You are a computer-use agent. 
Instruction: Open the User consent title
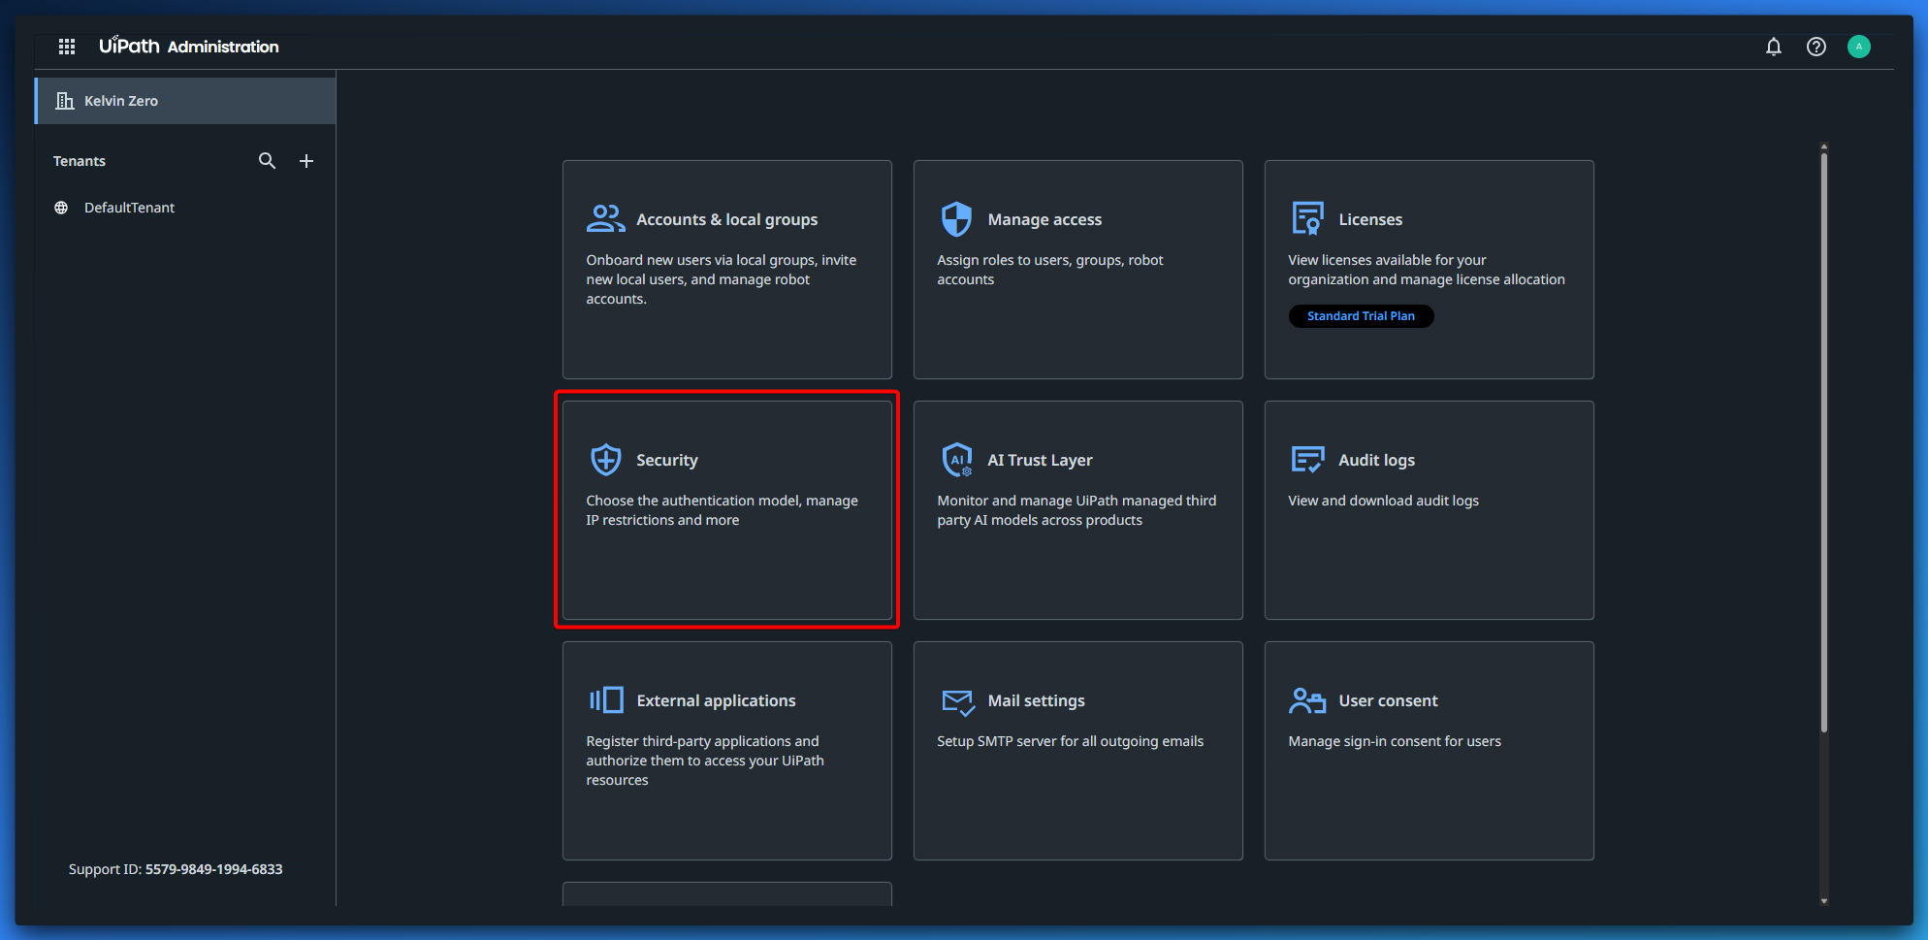[x=1388, y=701]
